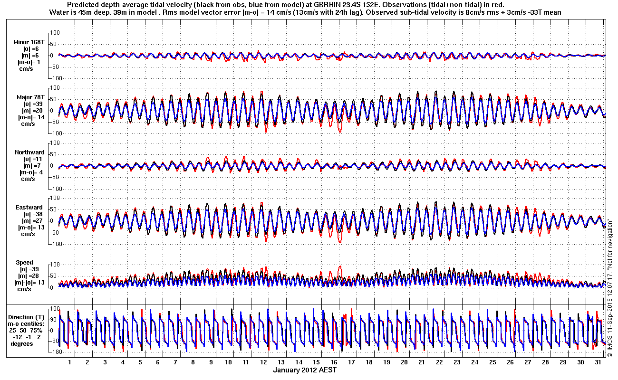Screen dimensions: 618x380
Task: Click the '|m-o|= 4' value in Northward panel
Action: pos(31,172)
